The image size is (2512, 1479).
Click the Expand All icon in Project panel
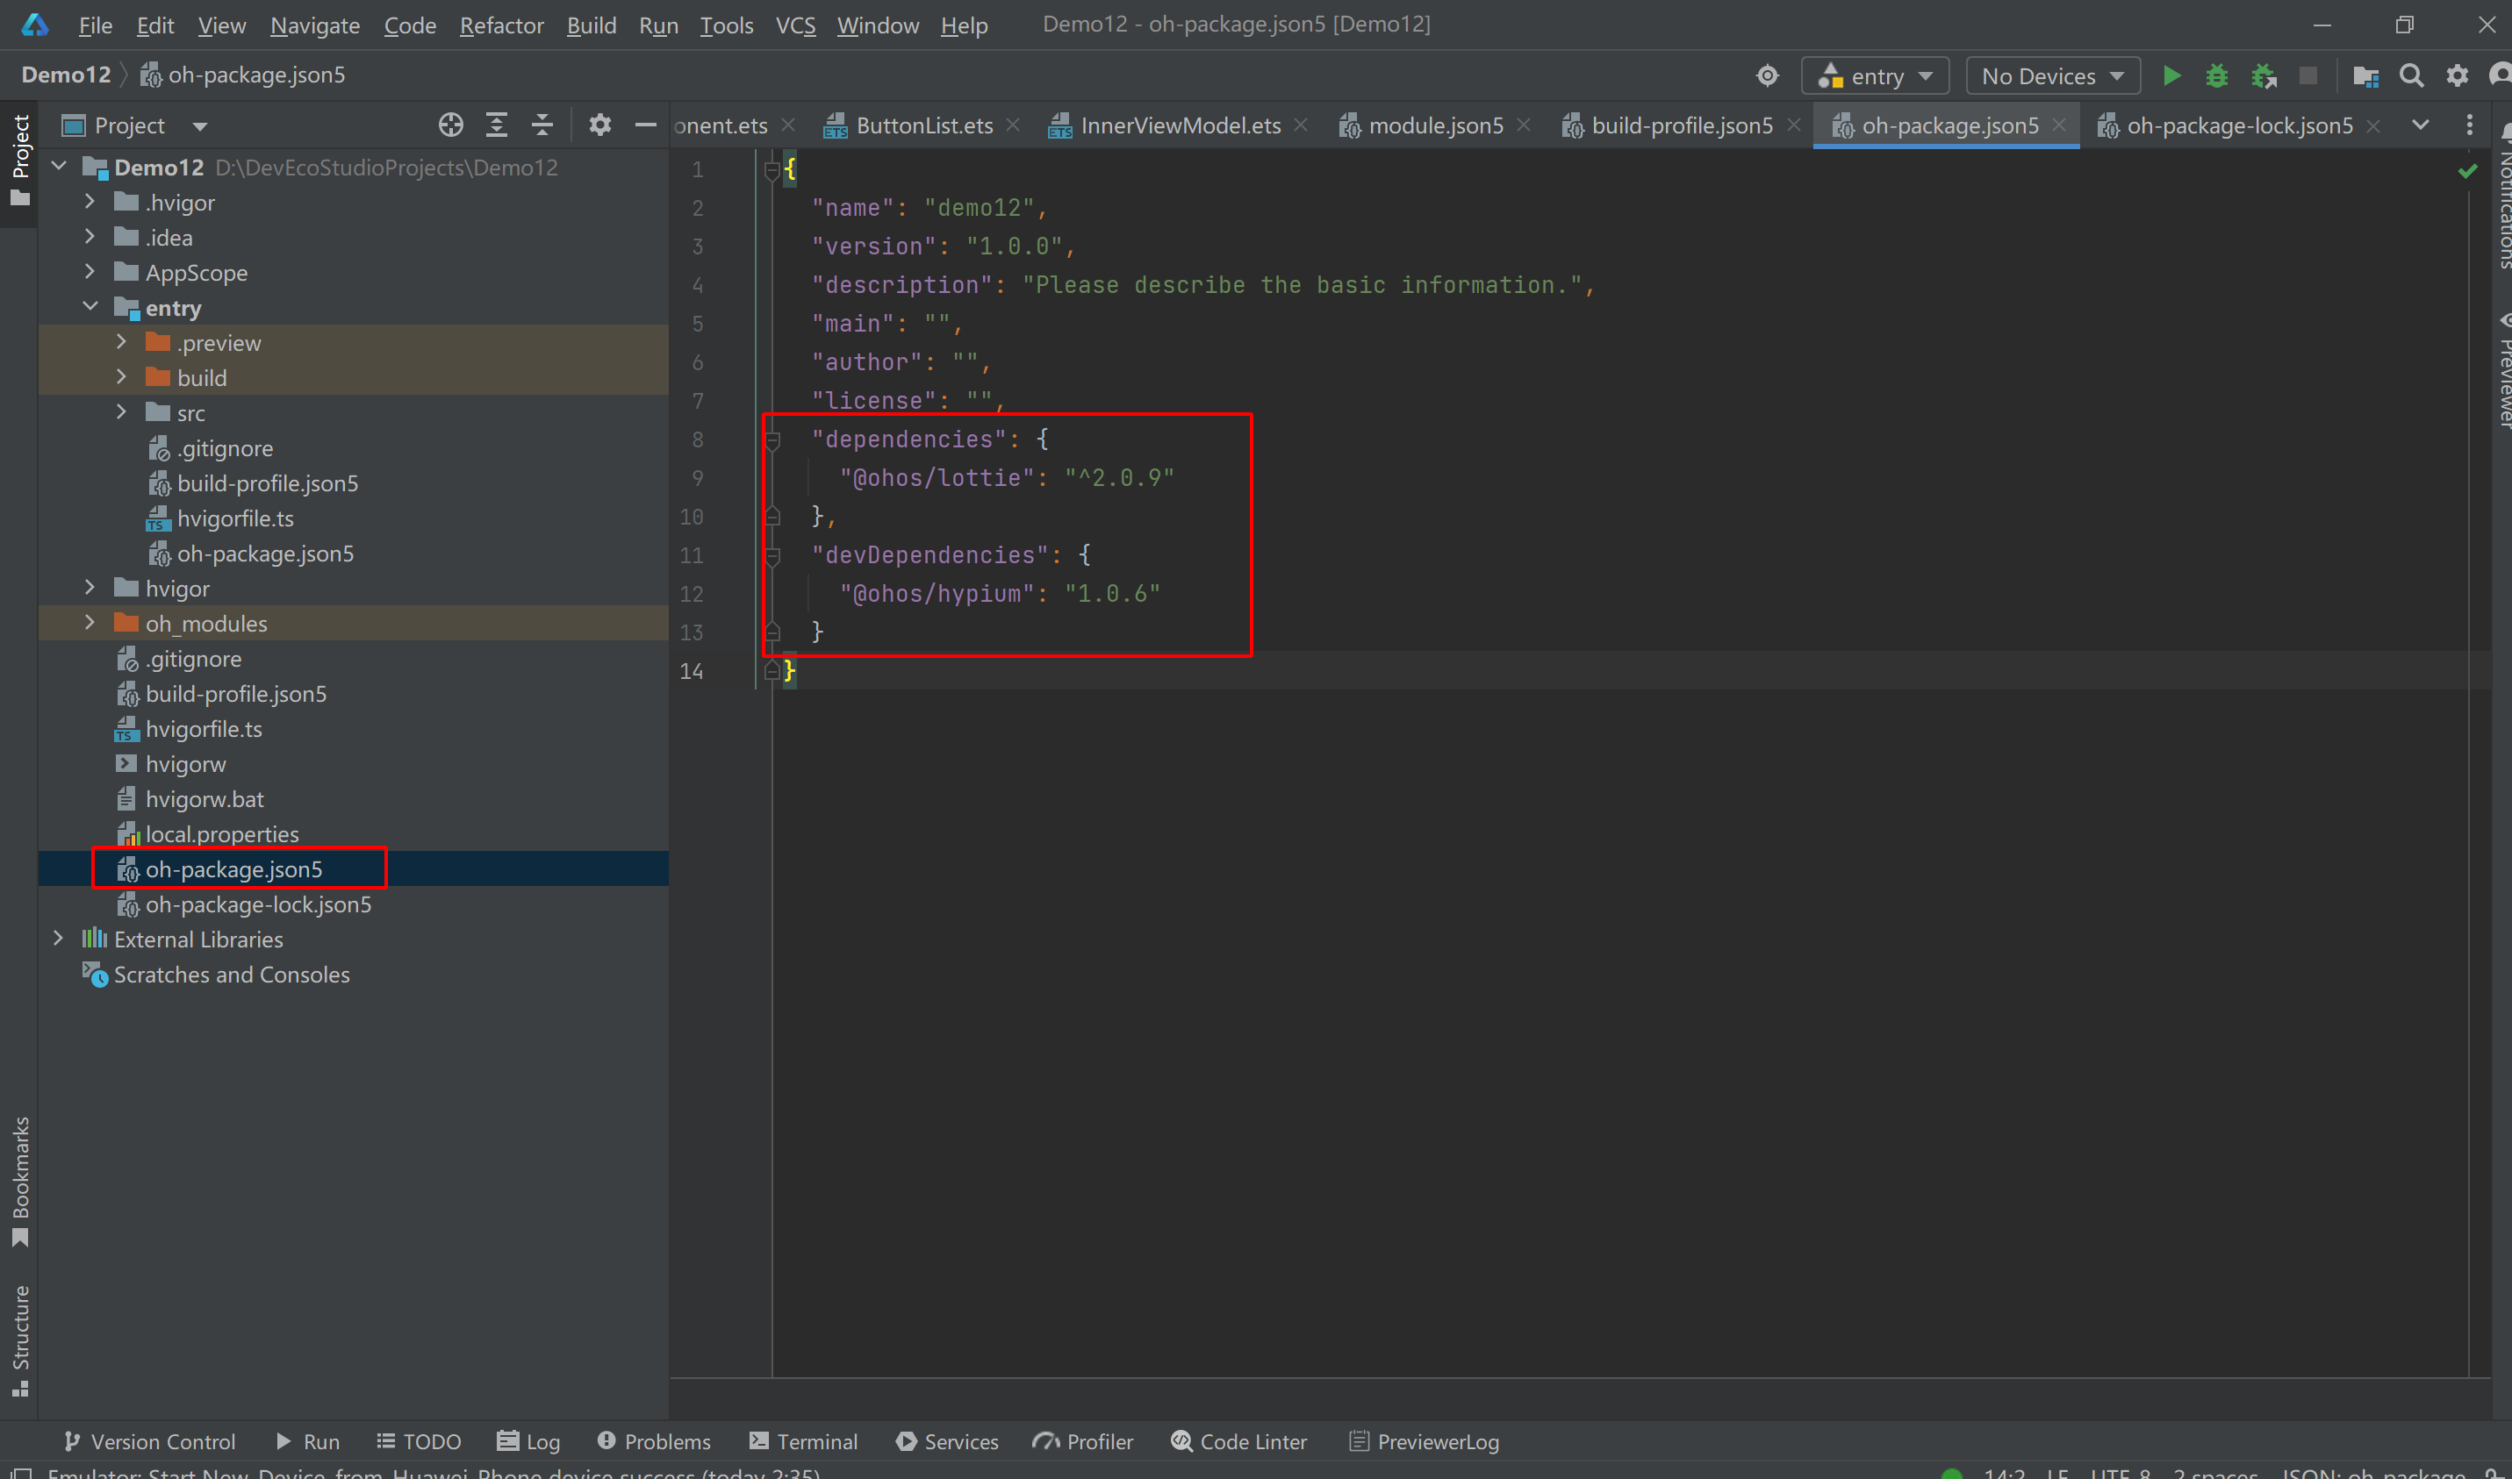497,125
